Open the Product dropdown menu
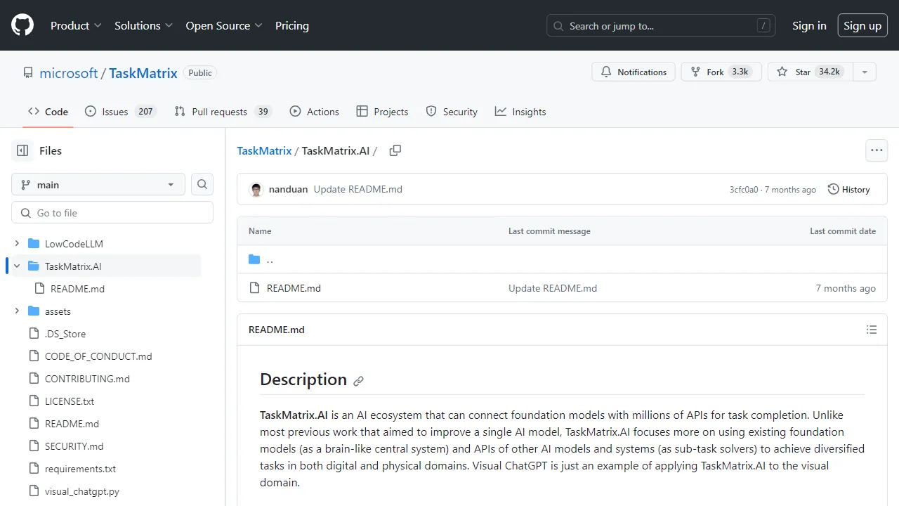899x506 pixels. [x=76, y=25]
